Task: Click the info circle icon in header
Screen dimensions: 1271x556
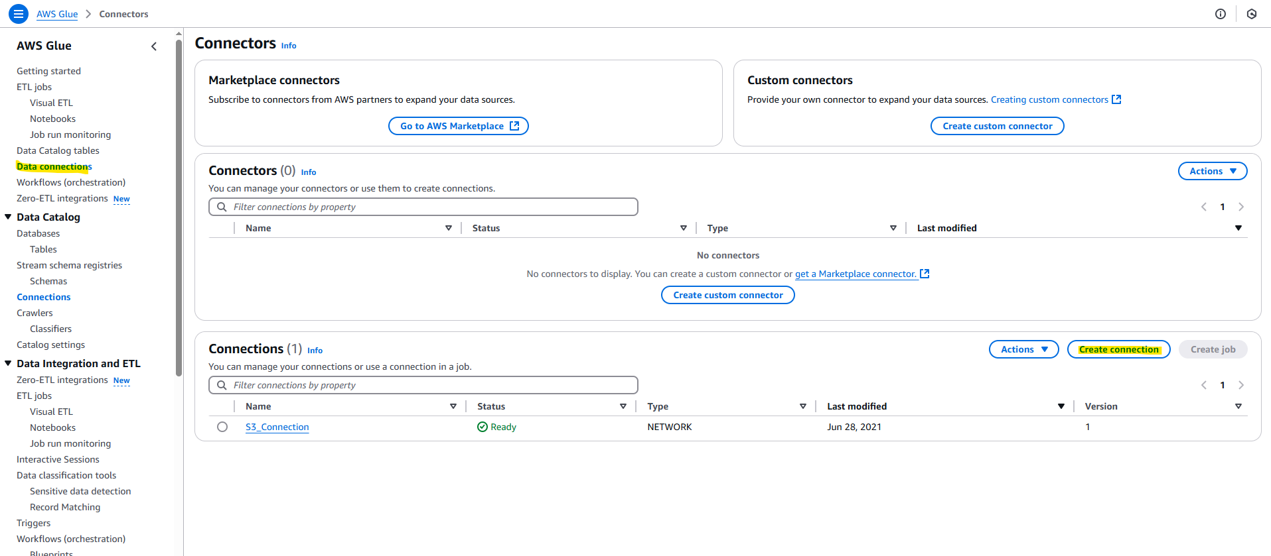Action: tap(1220, 14)
